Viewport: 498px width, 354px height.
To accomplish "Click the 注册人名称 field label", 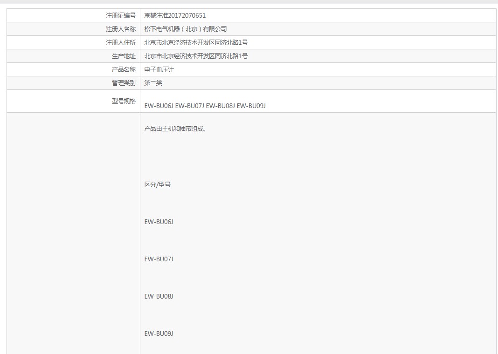I will [x=121, y=29].
